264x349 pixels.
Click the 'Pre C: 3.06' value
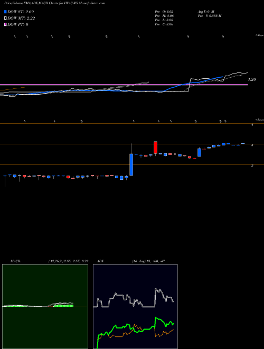click(x=164, y=24)
